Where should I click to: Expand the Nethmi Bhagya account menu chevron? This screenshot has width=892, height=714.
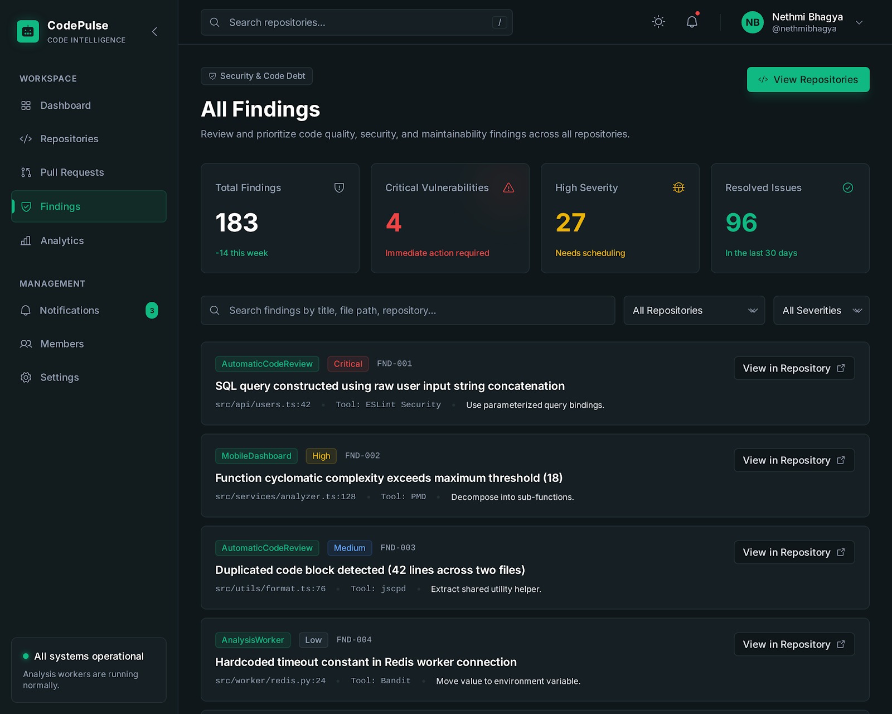(x=859, y=23)
